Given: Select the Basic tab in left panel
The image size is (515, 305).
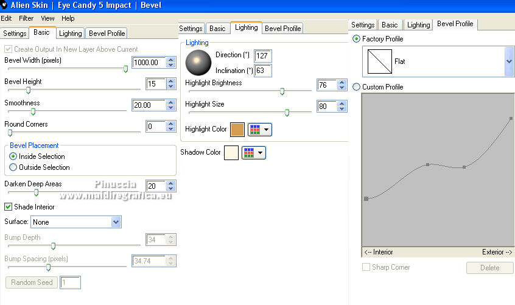Looking at the screenshot, I should [42, 32].
